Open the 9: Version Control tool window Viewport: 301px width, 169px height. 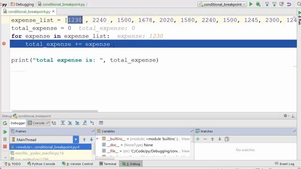77,164
